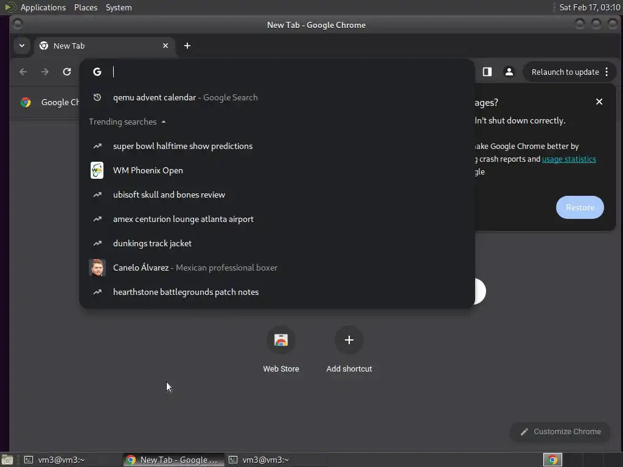
Task: Click the Google G icon in omnibox
Action: [x=97, y=72]
